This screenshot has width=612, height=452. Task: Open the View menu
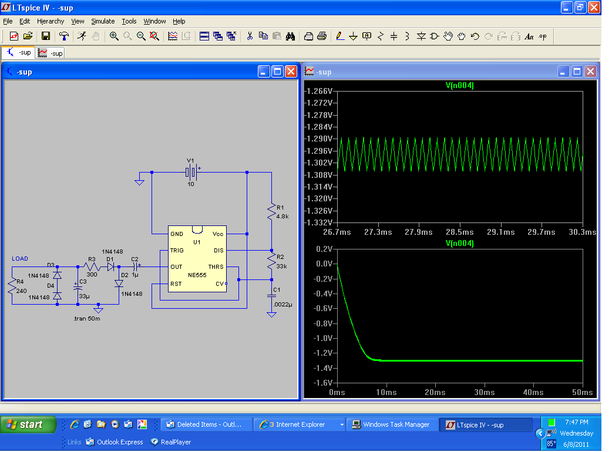pos(78,21)
